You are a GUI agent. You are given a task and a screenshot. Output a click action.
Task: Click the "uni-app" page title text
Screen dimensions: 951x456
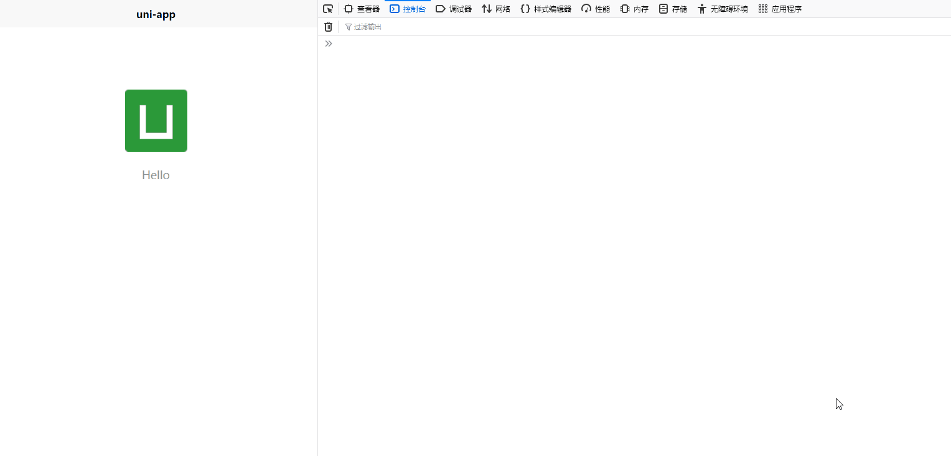coord(156,14)
